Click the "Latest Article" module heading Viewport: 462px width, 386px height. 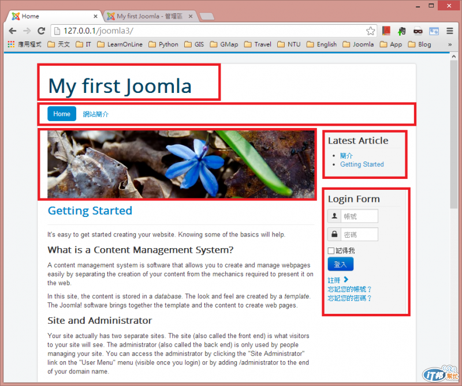click(x=358, y=141)
